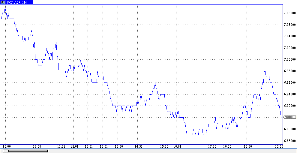Click the 16:01 time axis label
The height and width of the screenshot is (153, 297).
(177, 147)
